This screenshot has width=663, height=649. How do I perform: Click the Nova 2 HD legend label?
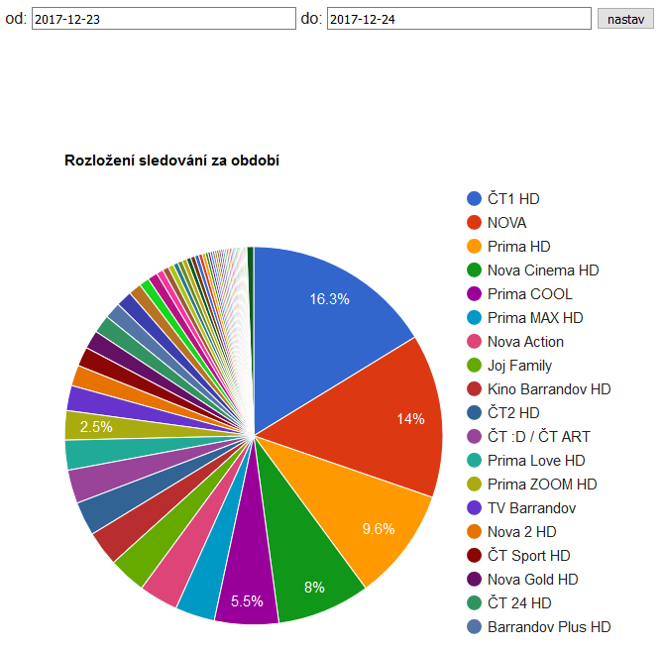521,531
